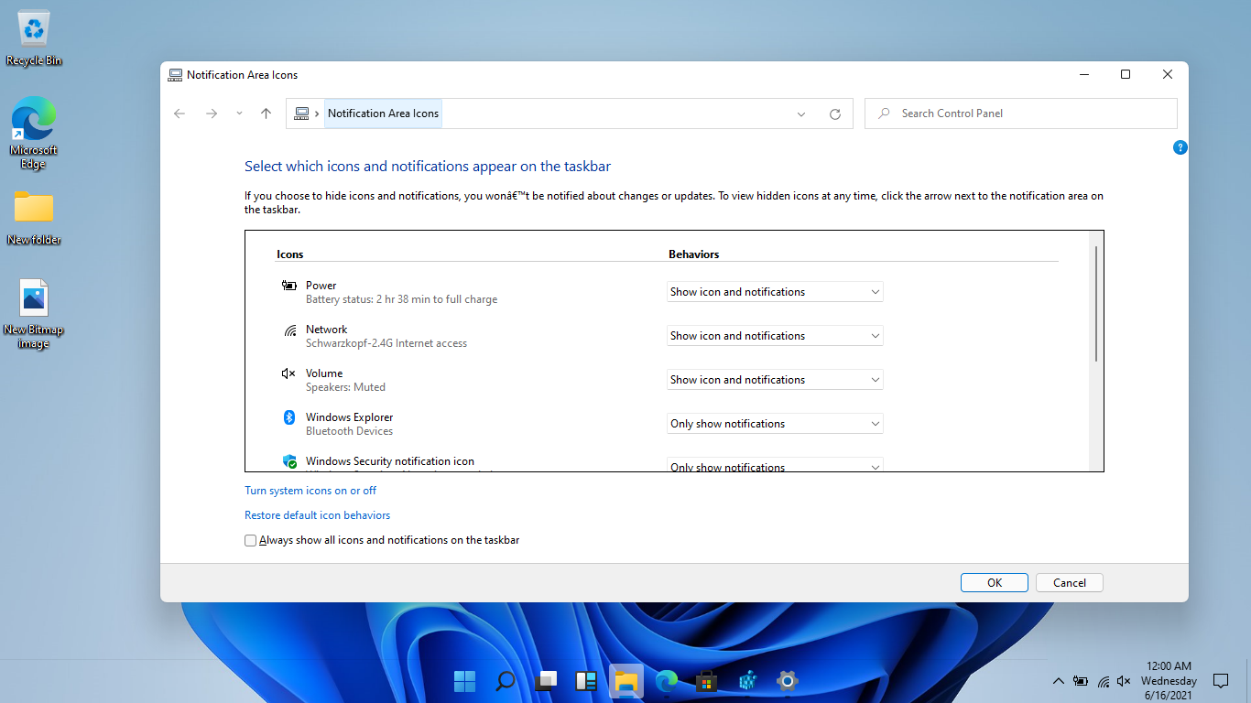Show hidden icons tray chevron

coord(1058,681)
